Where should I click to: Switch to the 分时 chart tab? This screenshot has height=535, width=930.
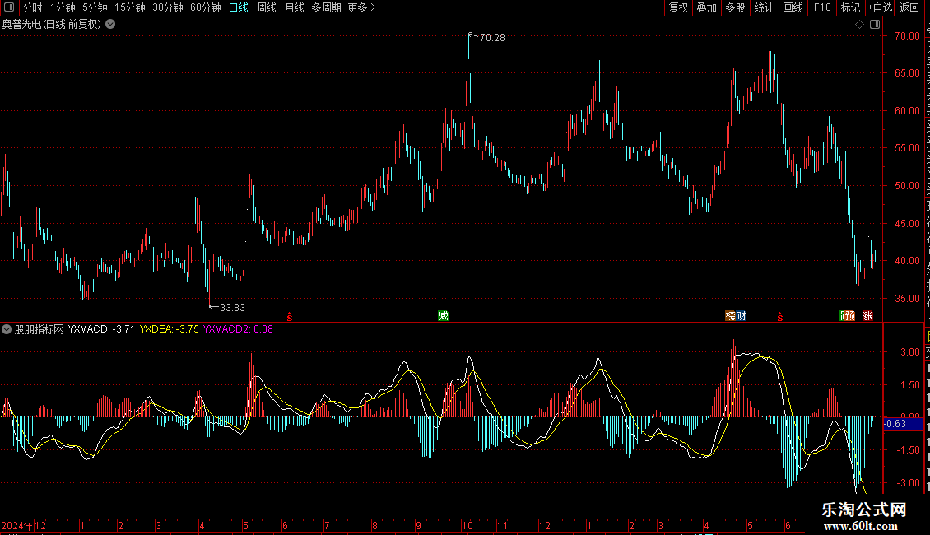[x=33, y=7]
